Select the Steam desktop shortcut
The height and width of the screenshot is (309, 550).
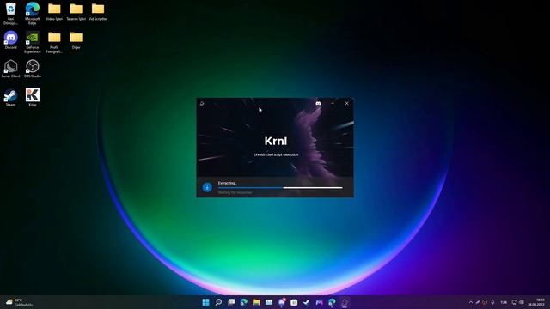[x=11, y=97]
